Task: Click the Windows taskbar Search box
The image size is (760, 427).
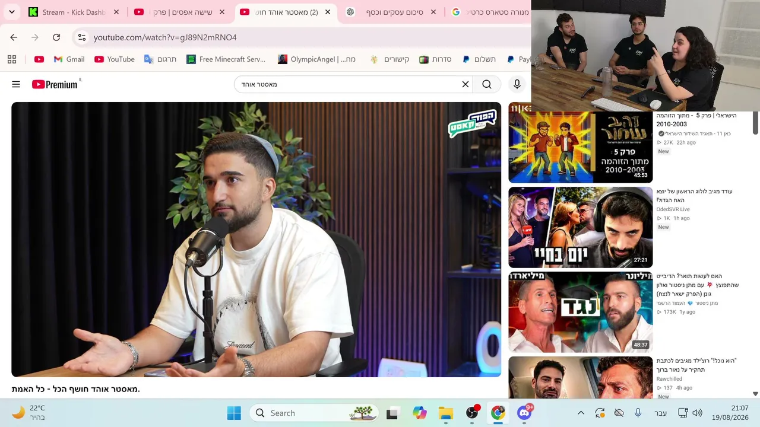Action: (x=314, y=413)
